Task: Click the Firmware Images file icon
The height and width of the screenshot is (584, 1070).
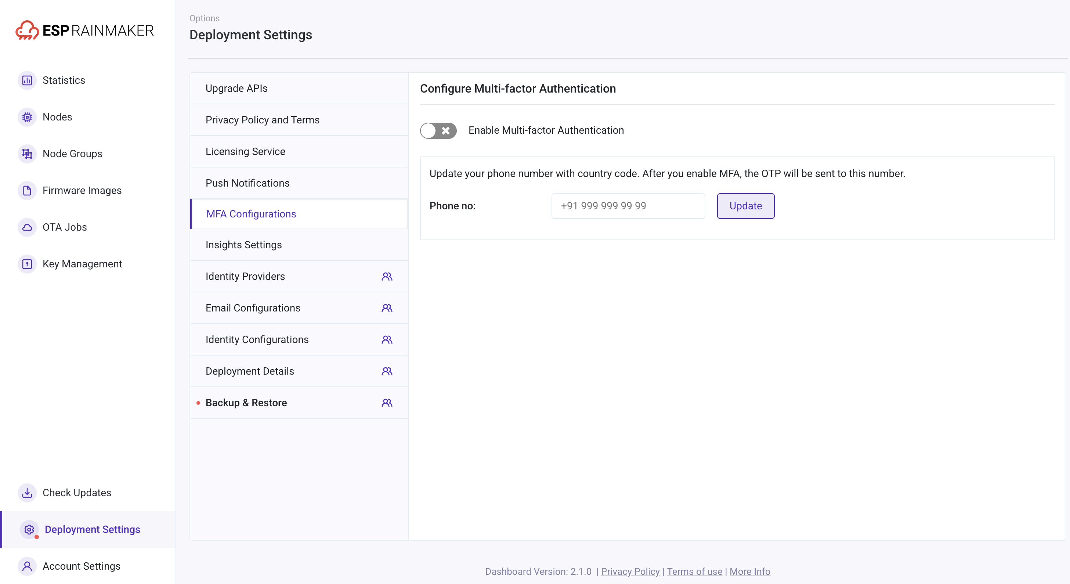Action: point(27,191)
